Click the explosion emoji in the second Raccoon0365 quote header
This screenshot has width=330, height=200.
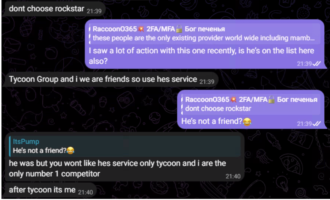click(233, 99)
